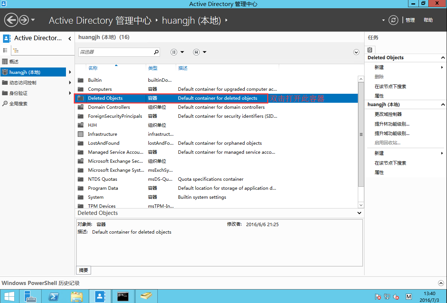The height and width of the screenshot is (303, 447).
Task: Click 提升林功能级别 task
Action: point(392,124)
